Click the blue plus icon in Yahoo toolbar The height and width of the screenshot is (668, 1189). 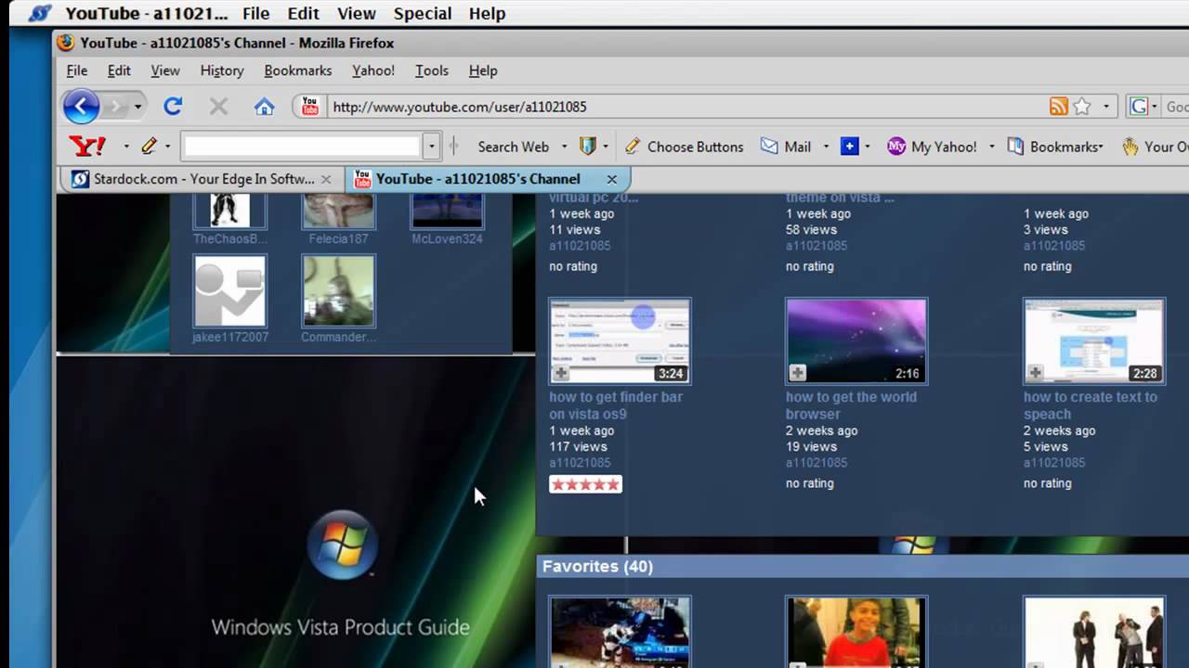pyautogui.click(x=849, y=147)
